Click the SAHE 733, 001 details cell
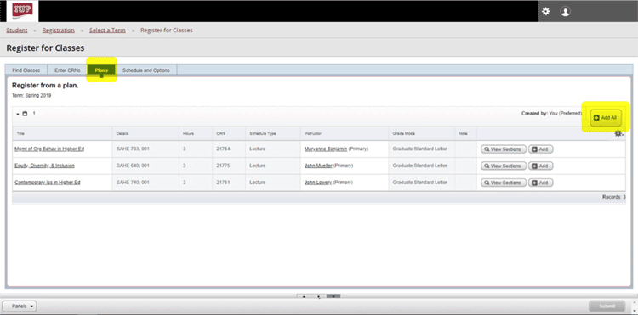 (x=145, y=149)
